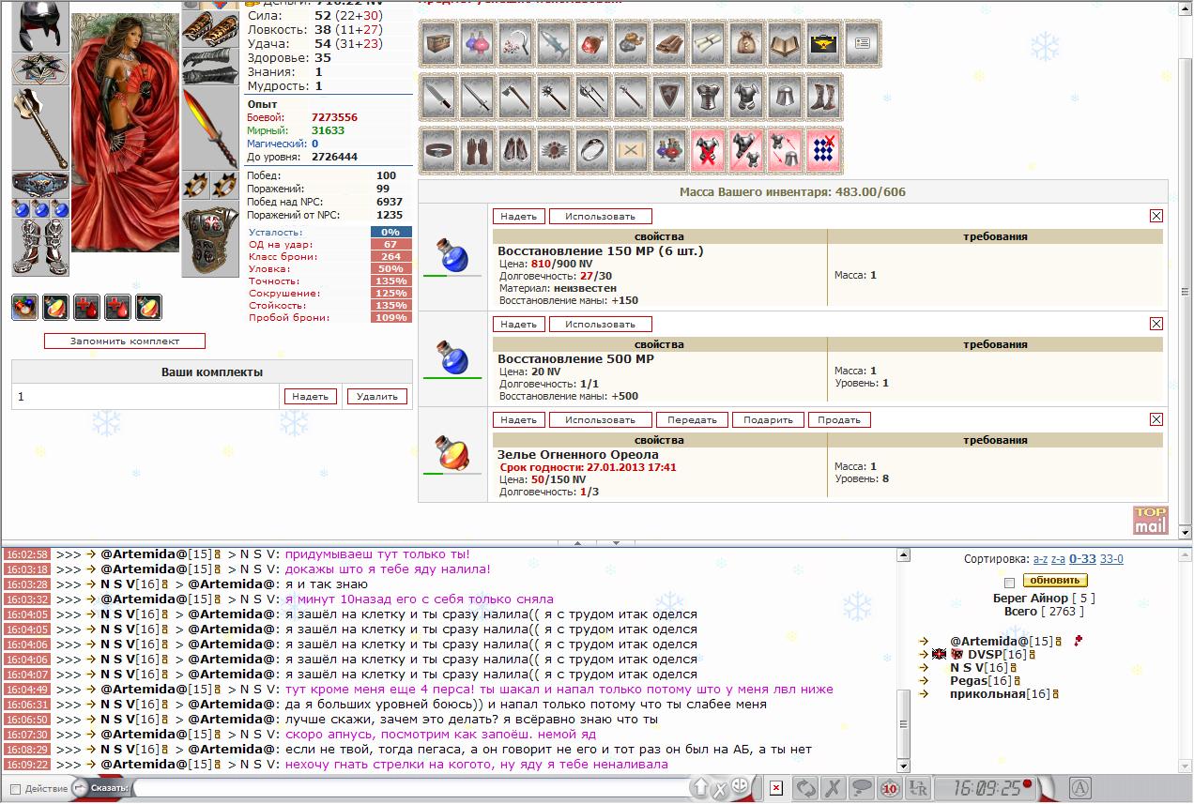This screenshot has width=1194, height=804.
Task: Click the TOP mail banner
Action: click(1151, 520)
